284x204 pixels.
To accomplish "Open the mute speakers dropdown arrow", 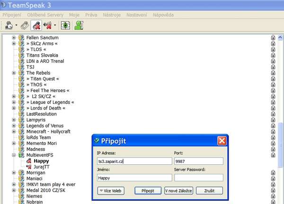I will (x=55, y=25).
